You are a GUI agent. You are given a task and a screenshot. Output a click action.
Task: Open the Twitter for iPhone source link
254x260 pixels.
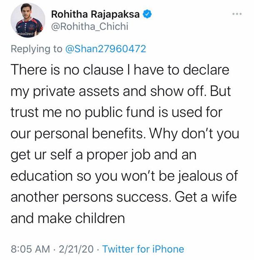143,249
